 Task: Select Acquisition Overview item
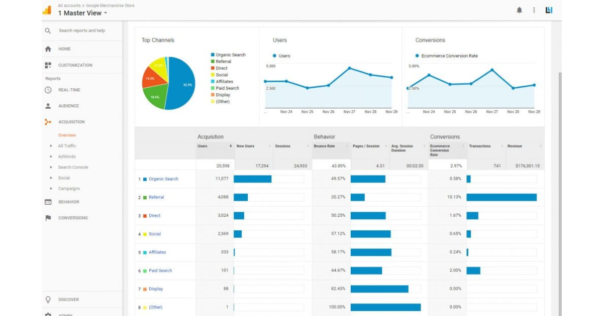coord(67,135)
